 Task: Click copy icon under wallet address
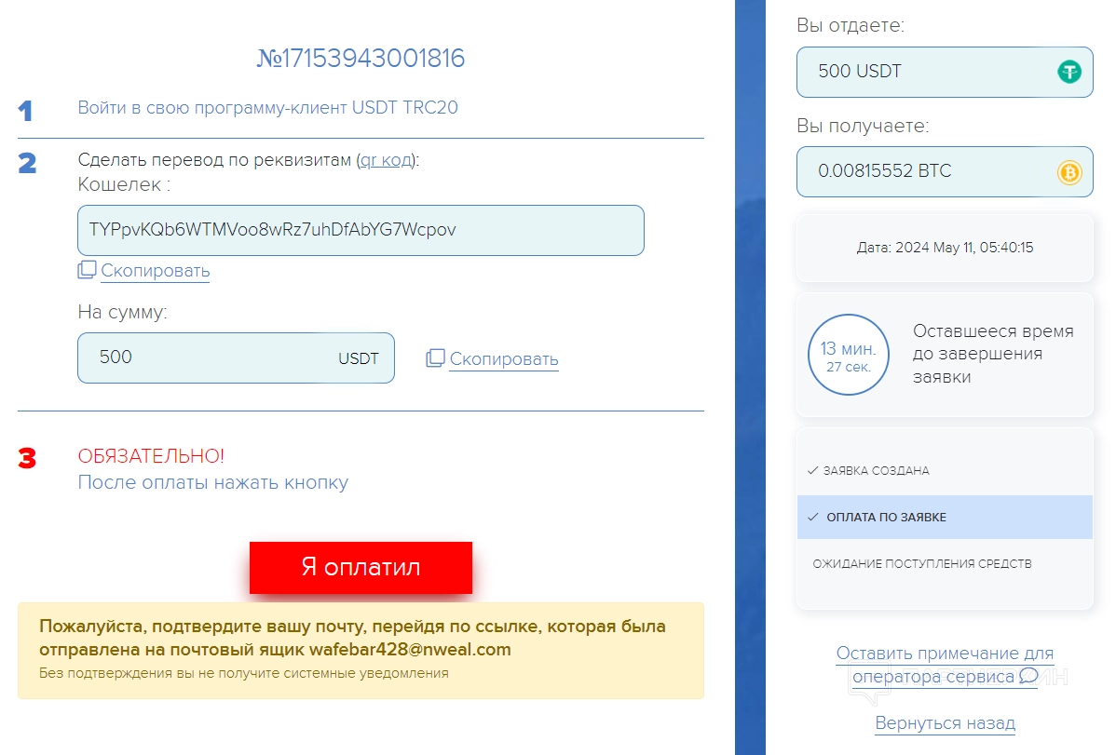click(x=87, y=270)
